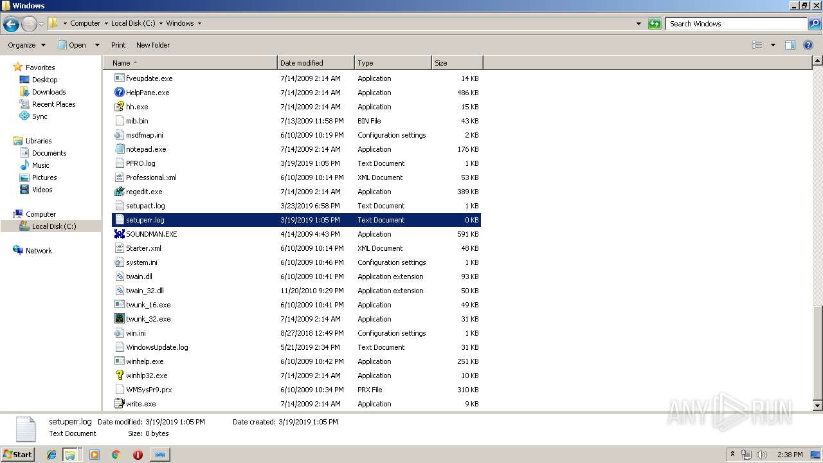Open recent pages dropdown next to Forward

42,24
